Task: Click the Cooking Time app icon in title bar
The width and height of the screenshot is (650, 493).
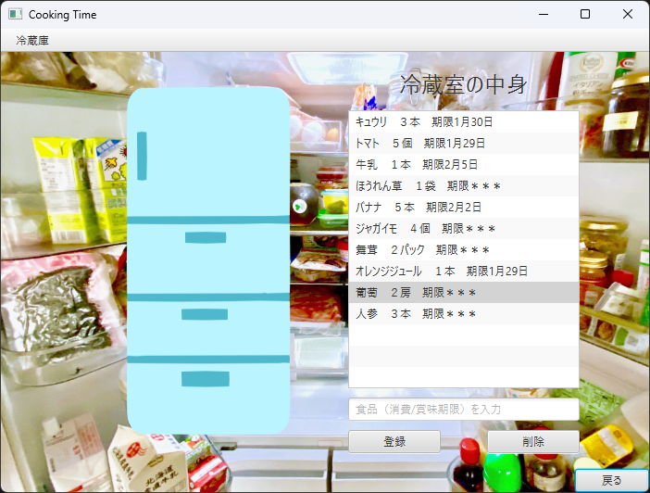Action: tap(15, 15)
